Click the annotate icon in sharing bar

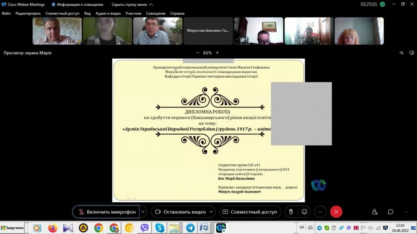[x=401, y=53]
